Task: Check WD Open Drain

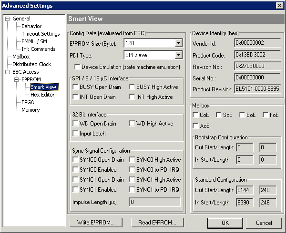Action: 75,124
